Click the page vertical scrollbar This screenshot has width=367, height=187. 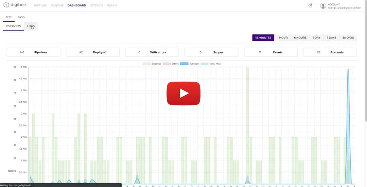coord(366,61)
